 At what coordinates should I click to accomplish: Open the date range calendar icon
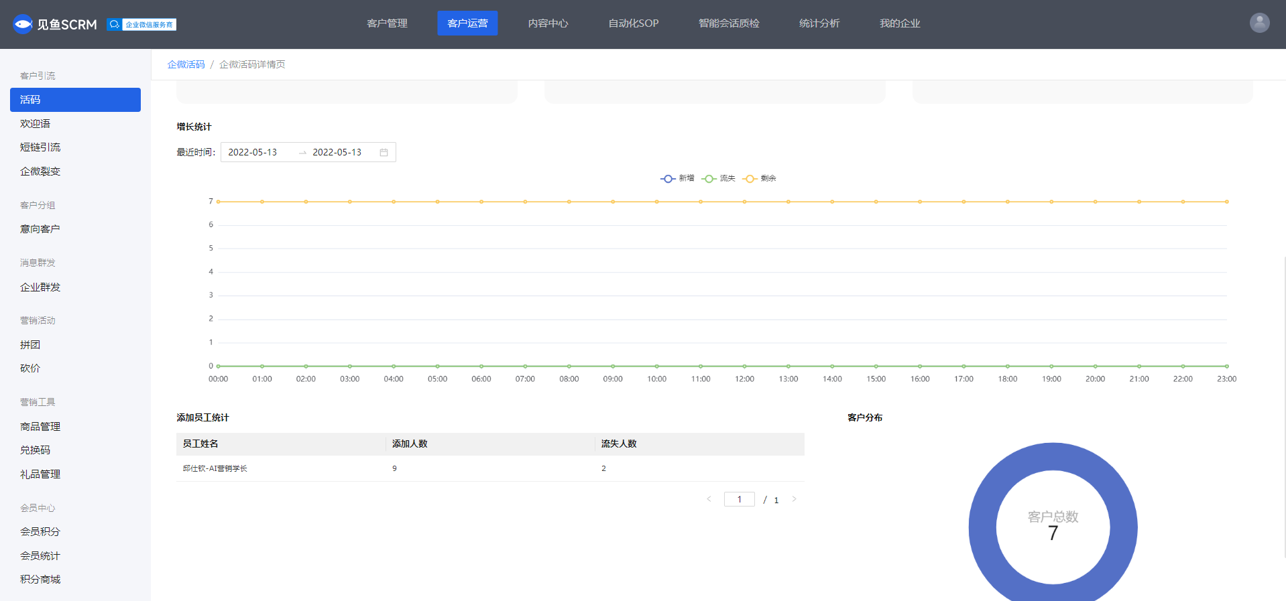(x=384, y=152)
